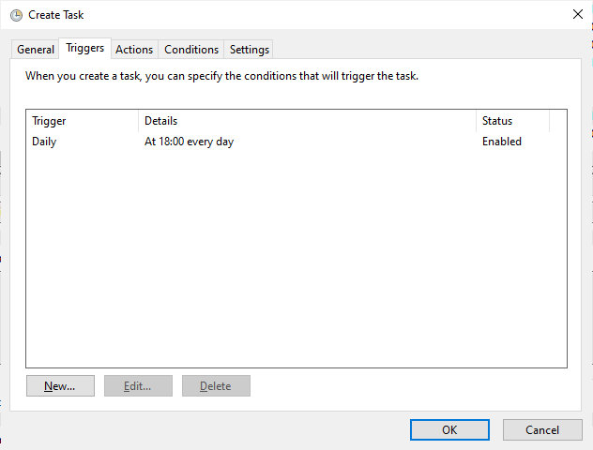Click the Delete button

(x=216, y=385)
